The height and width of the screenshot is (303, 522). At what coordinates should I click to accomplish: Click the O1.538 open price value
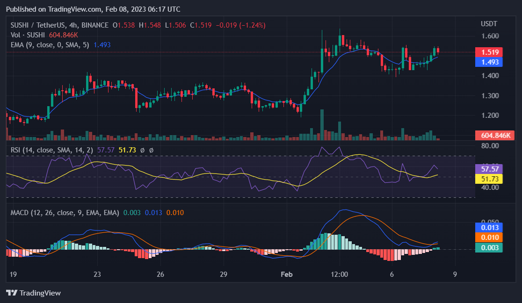click(124, 25)
